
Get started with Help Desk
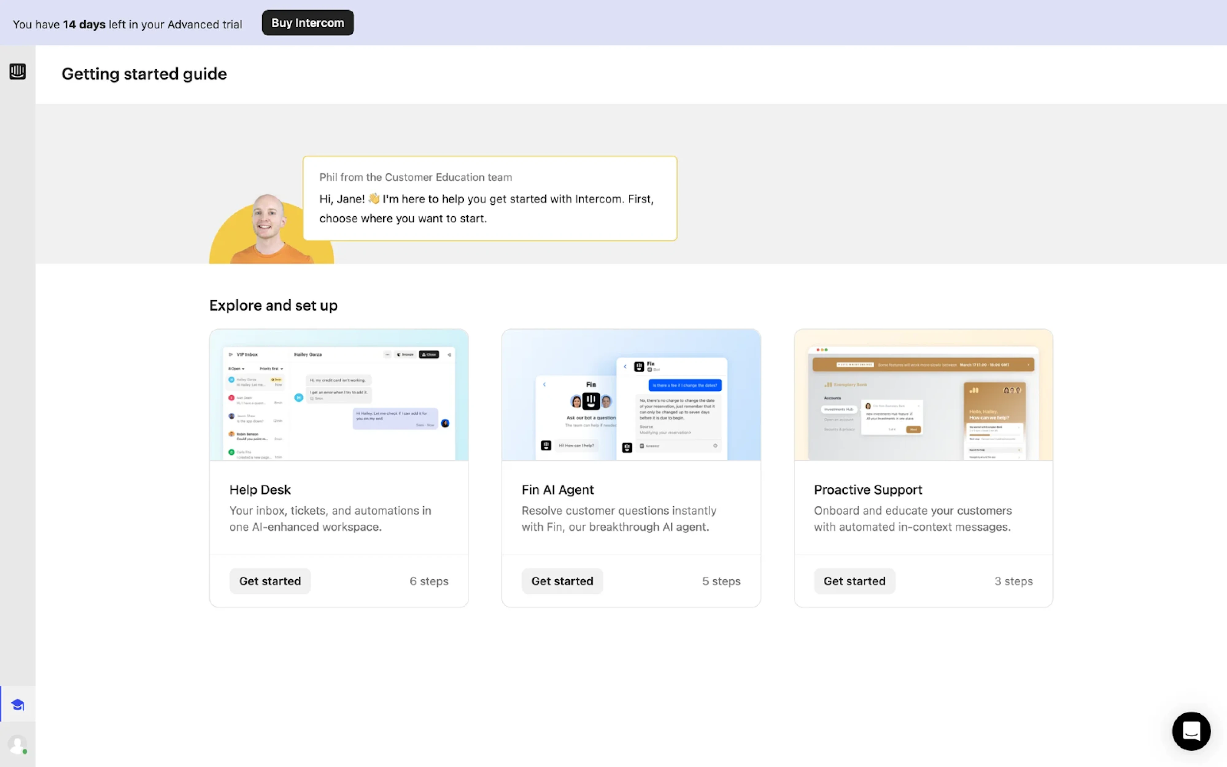[x=269, y=581]
